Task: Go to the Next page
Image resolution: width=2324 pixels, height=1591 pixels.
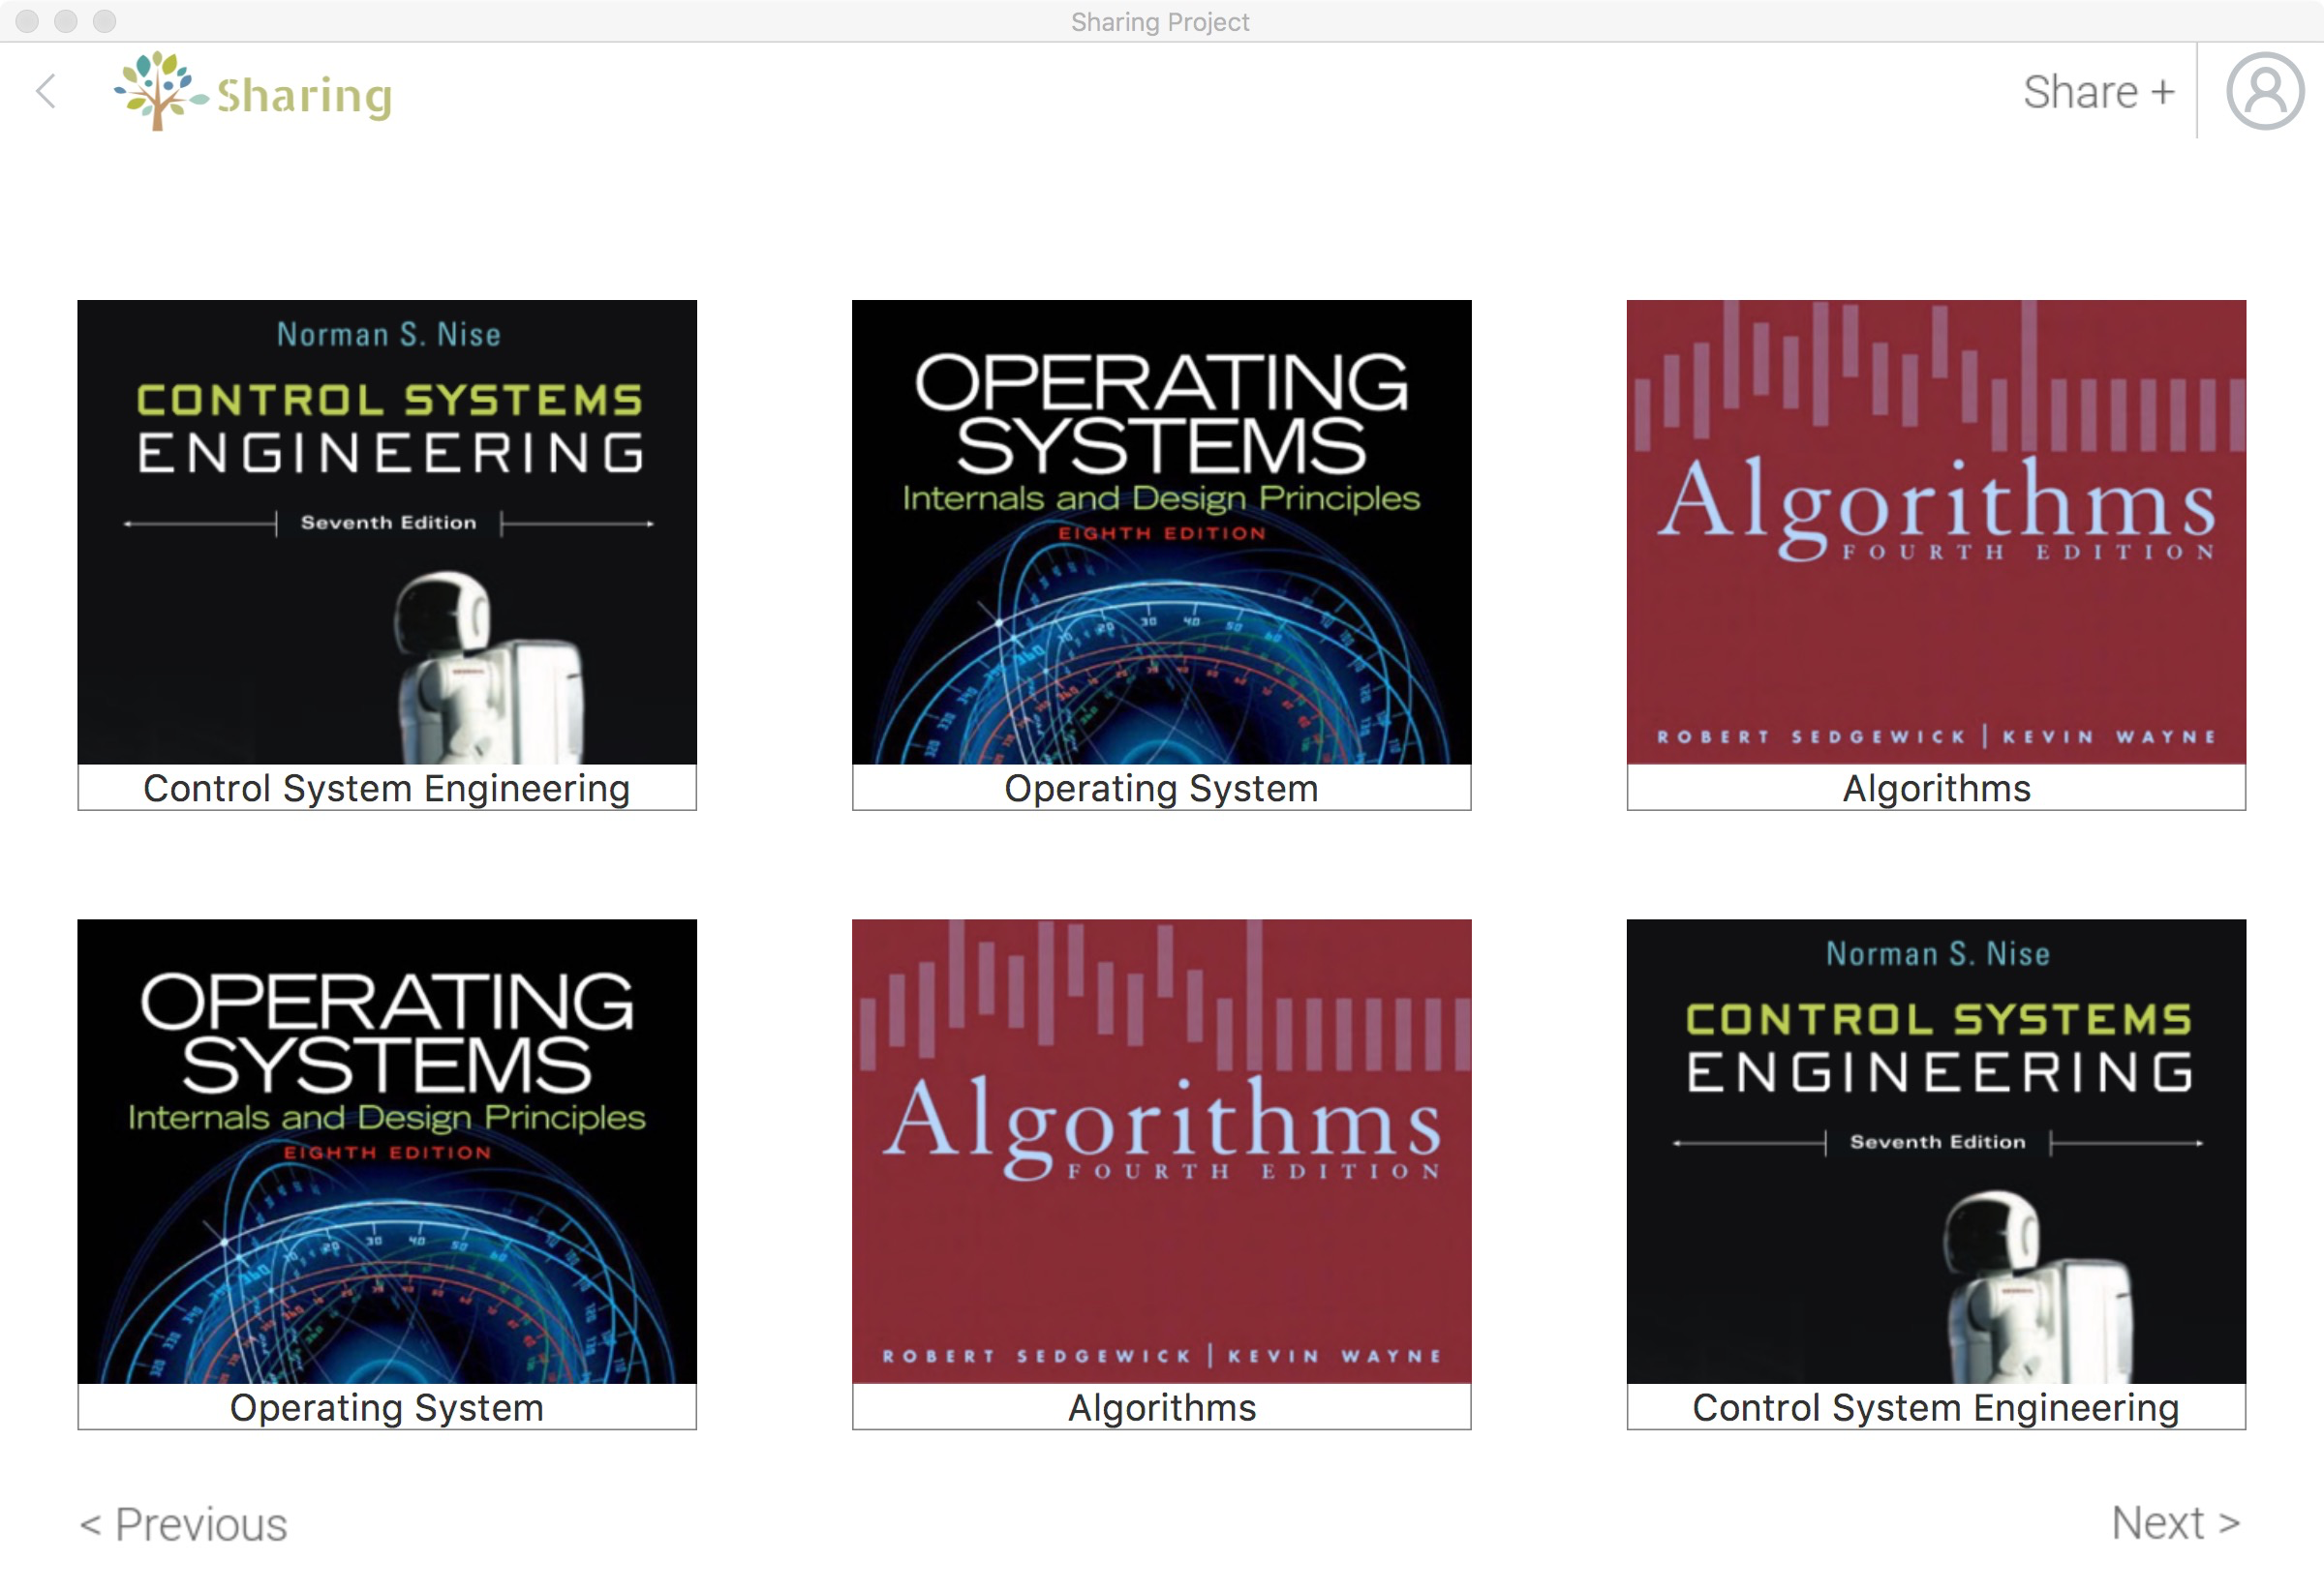Action: coord(2174,1522)
